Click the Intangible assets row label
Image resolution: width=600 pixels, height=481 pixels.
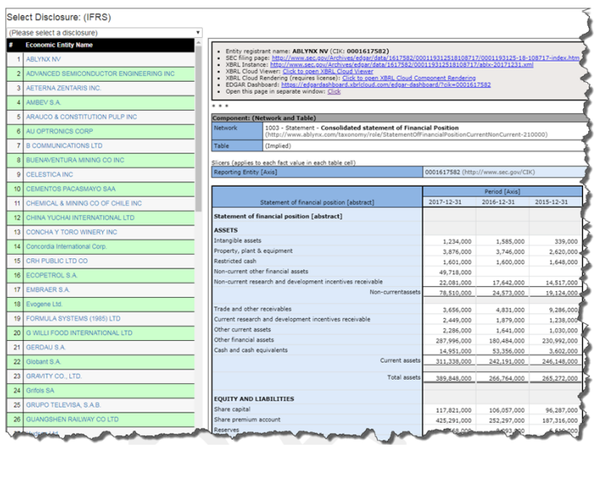pos(237,240)
